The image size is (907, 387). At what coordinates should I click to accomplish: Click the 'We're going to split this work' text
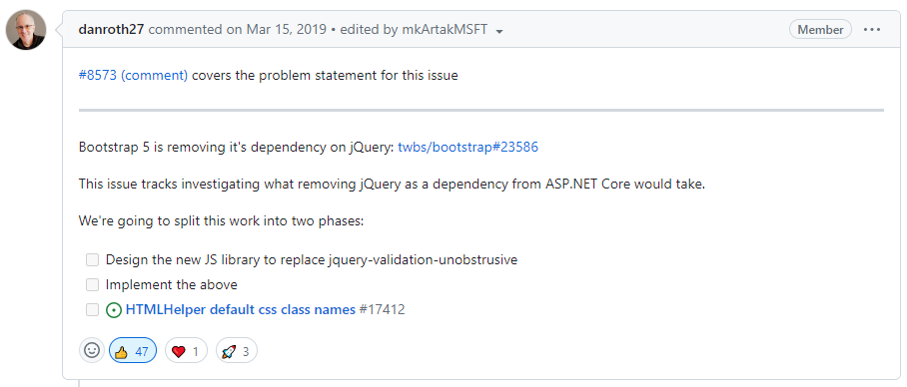(221, 221)
